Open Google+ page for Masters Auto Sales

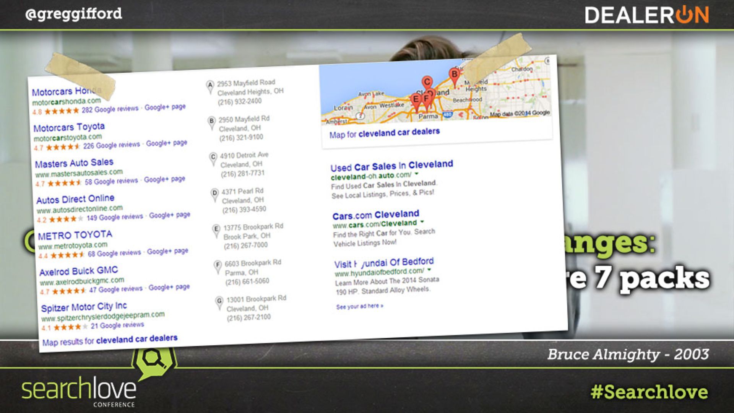(x=165, y=179)
